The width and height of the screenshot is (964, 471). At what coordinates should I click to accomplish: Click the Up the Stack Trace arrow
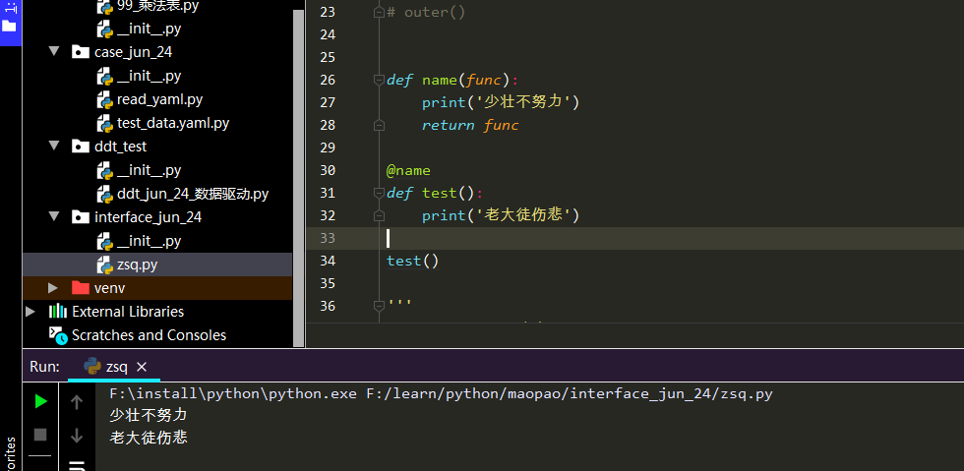(x=77, y=401)
